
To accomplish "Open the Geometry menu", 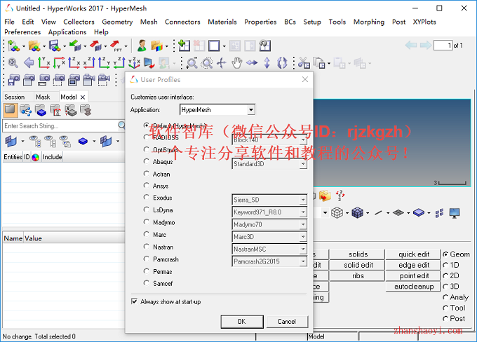I will (117, 22).
